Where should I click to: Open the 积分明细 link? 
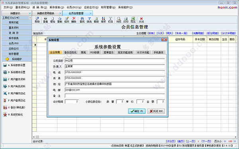pyautogui.click(x=212, y=33)
